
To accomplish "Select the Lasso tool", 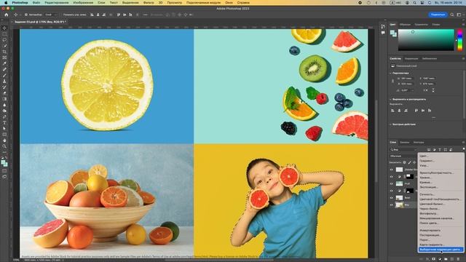I will coord(4,40).
